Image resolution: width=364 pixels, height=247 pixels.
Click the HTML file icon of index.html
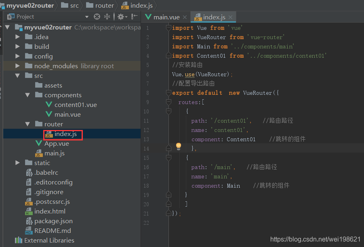point(29,211)
